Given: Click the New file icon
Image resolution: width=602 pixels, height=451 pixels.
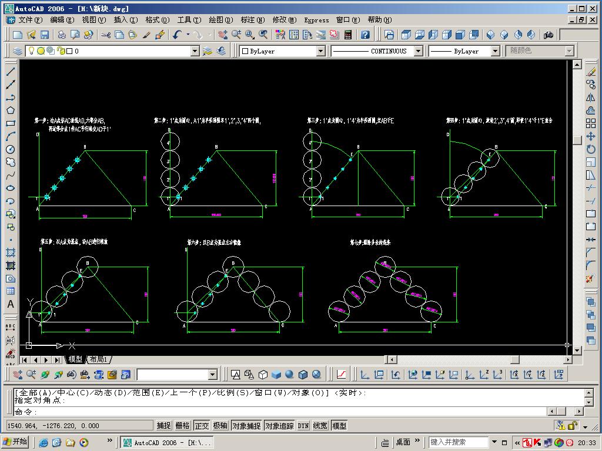Looking at the screenshot, I should click(x=17, y=35).
